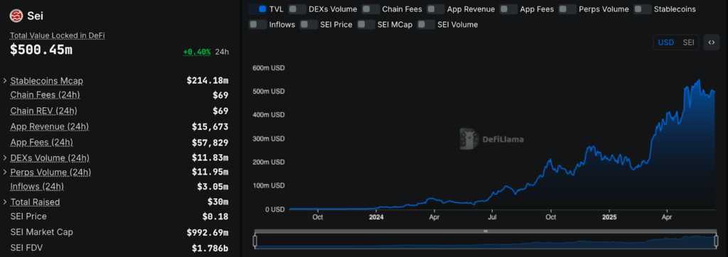728x257 pixels.
Task: Click the 300m USD axis label
Action: point(269,138)
